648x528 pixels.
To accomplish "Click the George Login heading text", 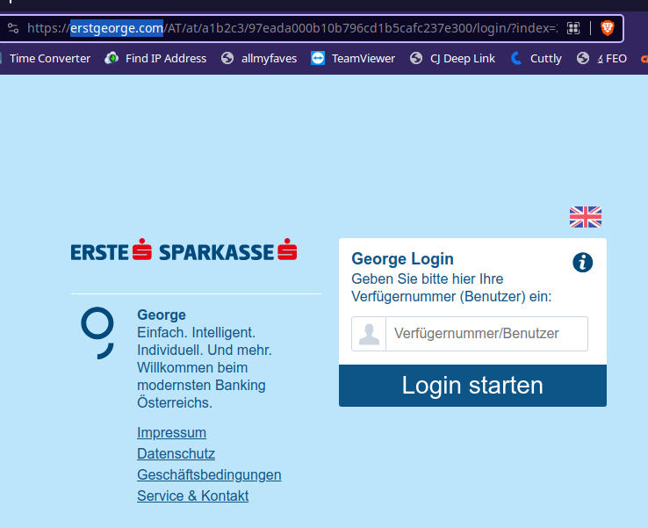I will coord(402,259).
